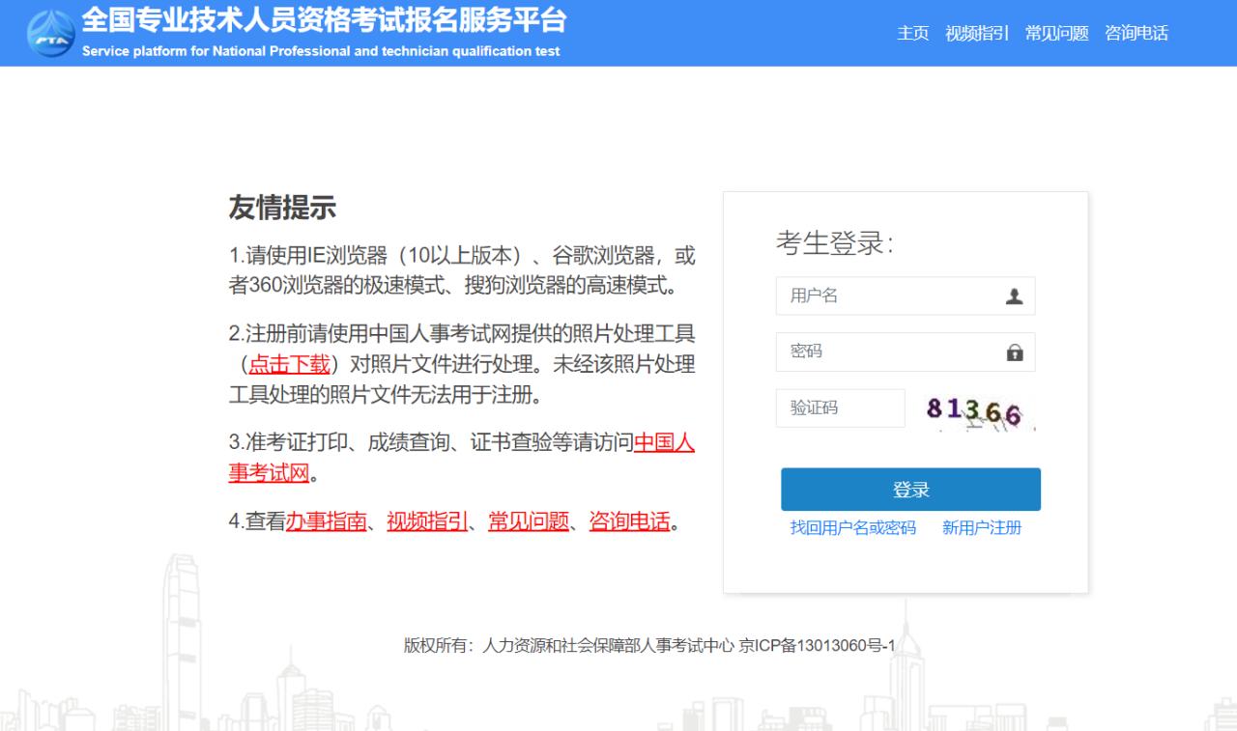Open the red 常见问题 link in tip 4
The width and height of the screenshot is (1237, 731).
(529, 521)
